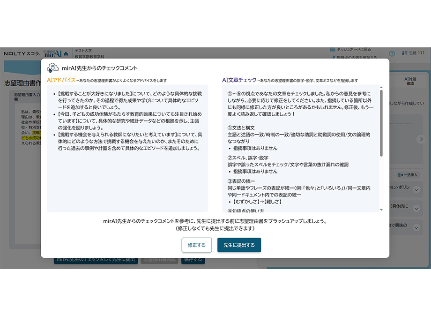Click the right arrow chevron on side panel

(421, 139)
